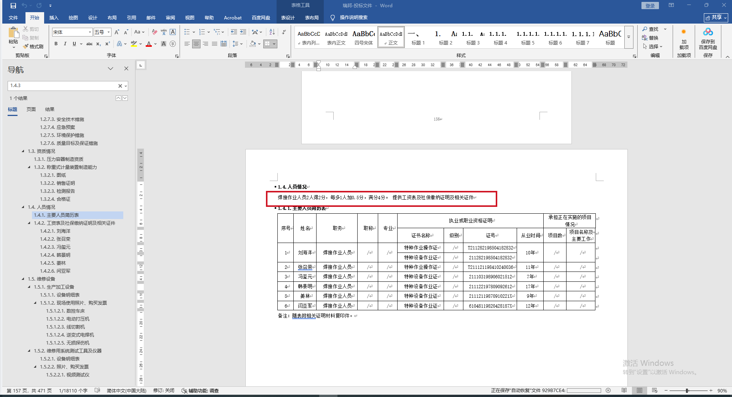This screenshot has width=732, height=397.
Task: Open Find in the editing group
Action: pos(650,29)
